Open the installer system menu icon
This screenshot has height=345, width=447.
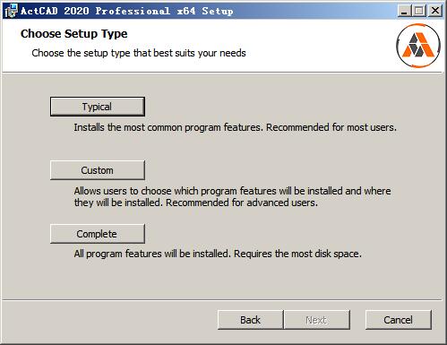[x=11, y=11]
